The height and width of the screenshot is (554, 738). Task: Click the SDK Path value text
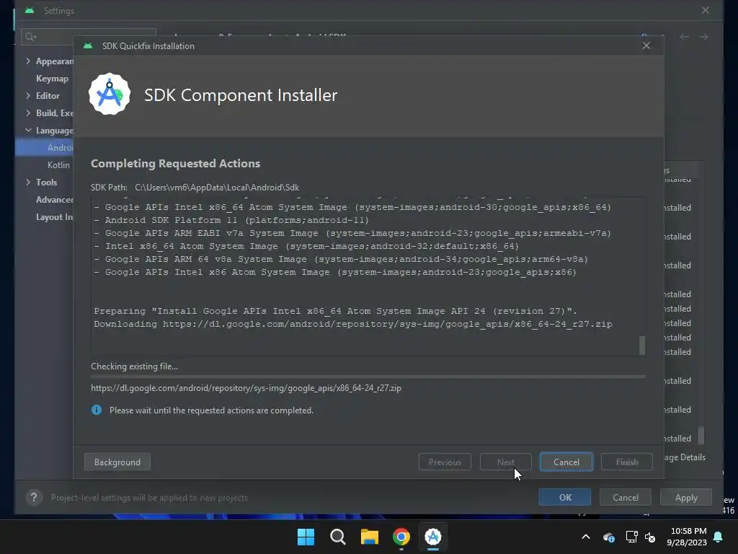pos(217,188)
